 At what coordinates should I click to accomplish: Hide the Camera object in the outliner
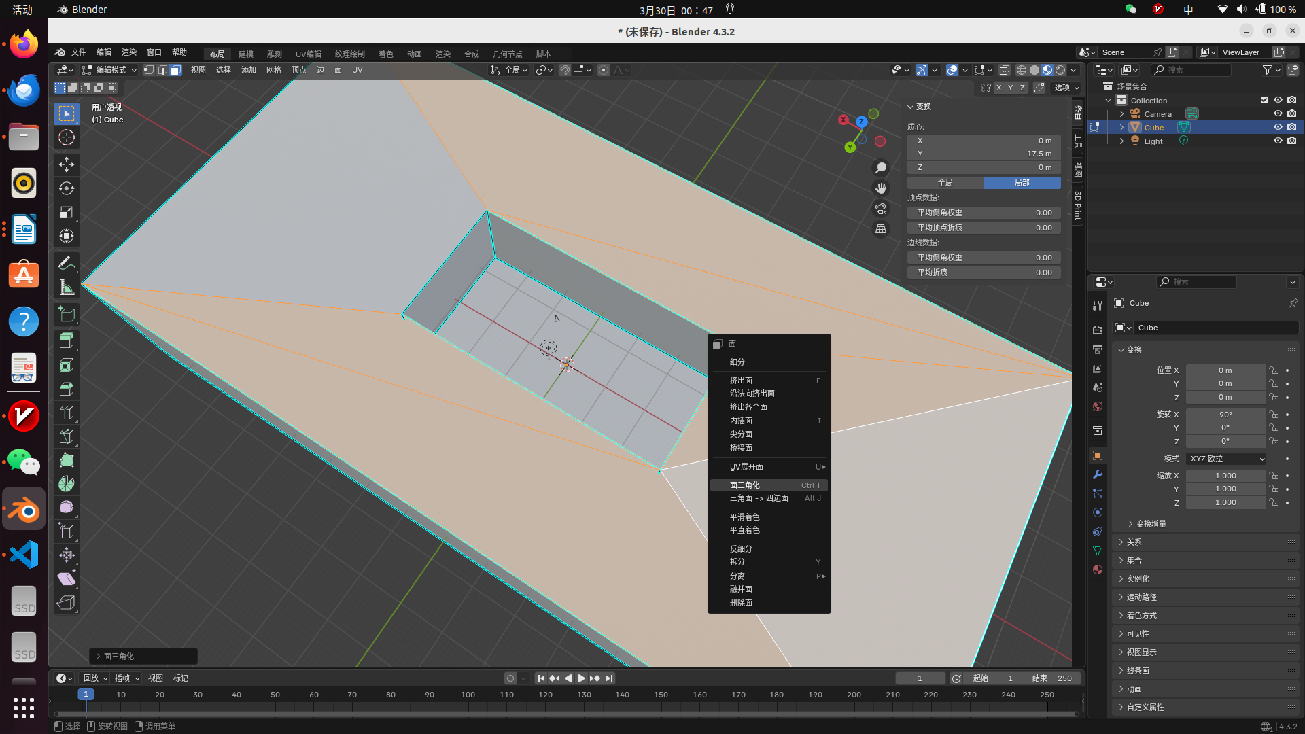coord(1278,113)
